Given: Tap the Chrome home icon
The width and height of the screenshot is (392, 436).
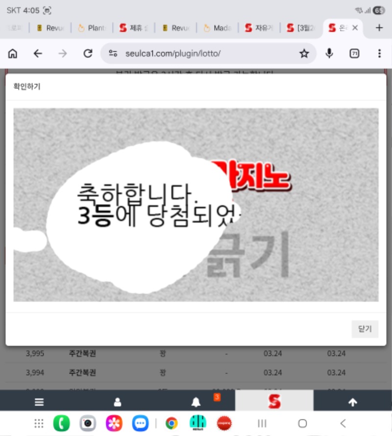Looking at the screenshot, I should [x=13, y=54].
